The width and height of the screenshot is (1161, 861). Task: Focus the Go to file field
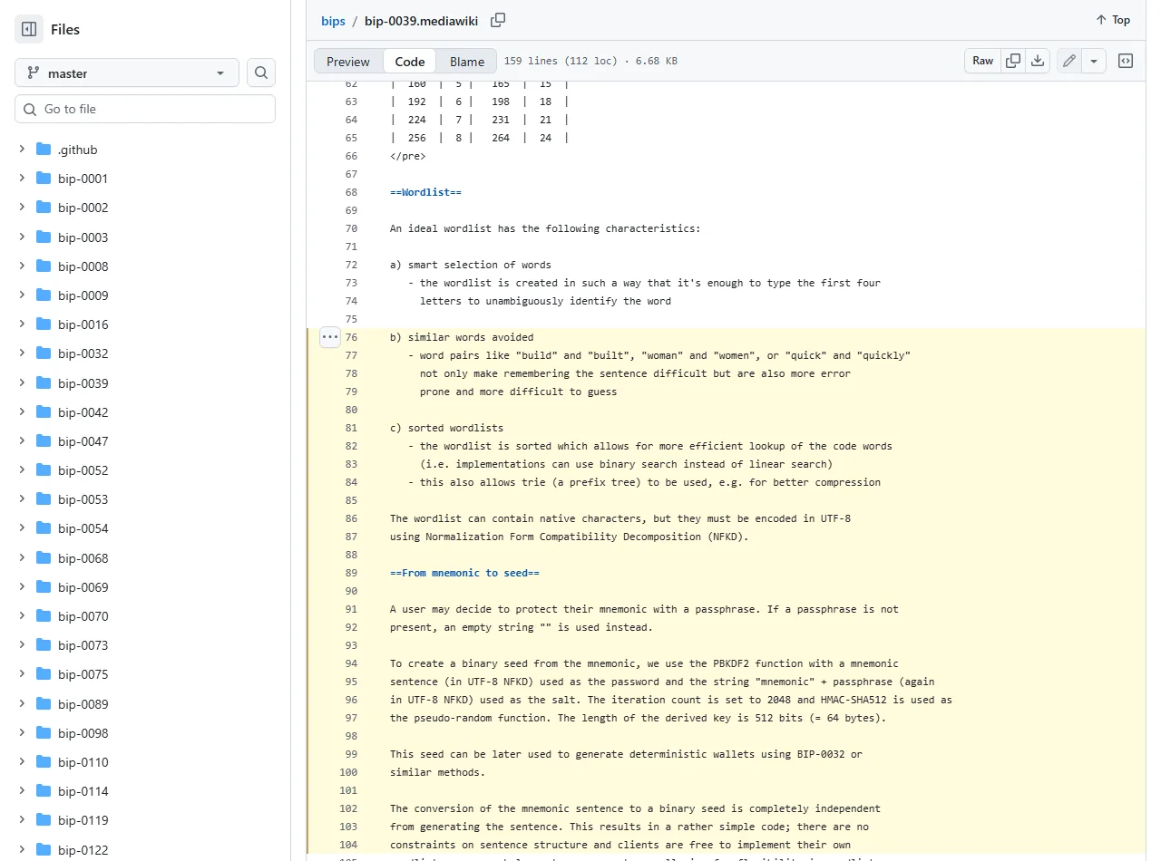point(145,109)
